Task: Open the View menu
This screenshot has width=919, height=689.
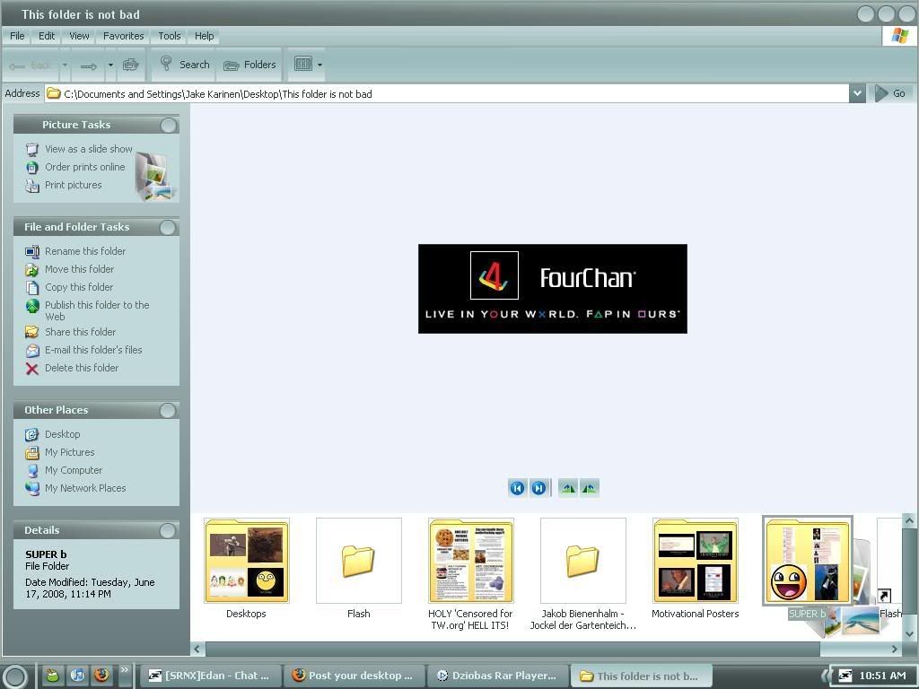Action: [x=79, y=36]
